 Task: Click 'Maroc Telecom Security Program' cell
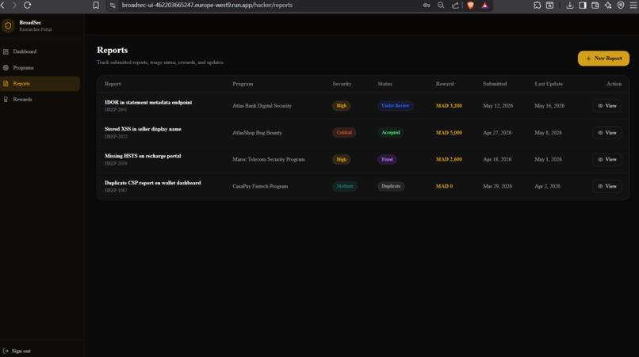(x=269, y=160)
